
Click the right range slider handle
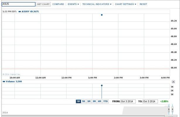(x=172, y=109)
